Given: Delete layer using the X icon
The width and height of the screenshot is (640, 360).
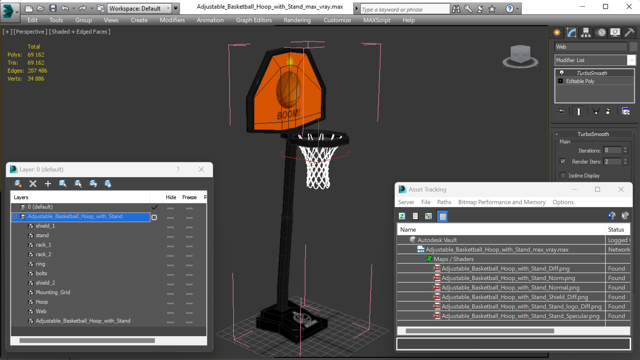Looking at the screenshot, I should (x=33, y=183).
